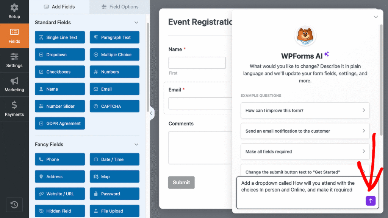Viewport: 388px width, 218px height.
Task: Add a Map field
Action: [114, 176]
